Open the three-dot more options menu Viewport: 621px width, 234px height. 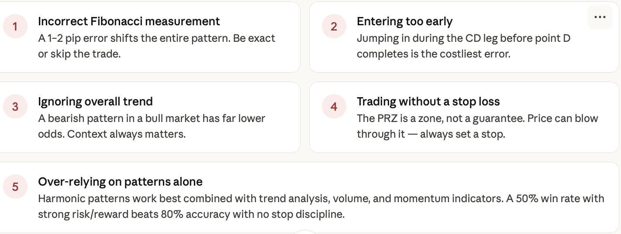[x=600, y=17]
